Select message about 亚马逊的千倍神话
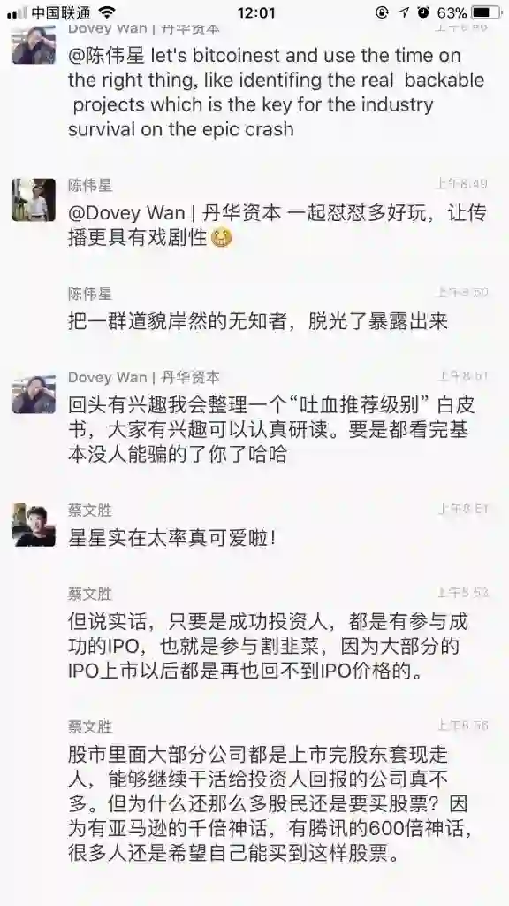Image resolution: width=509 pixels, height=906 pixels. (271, 804)
